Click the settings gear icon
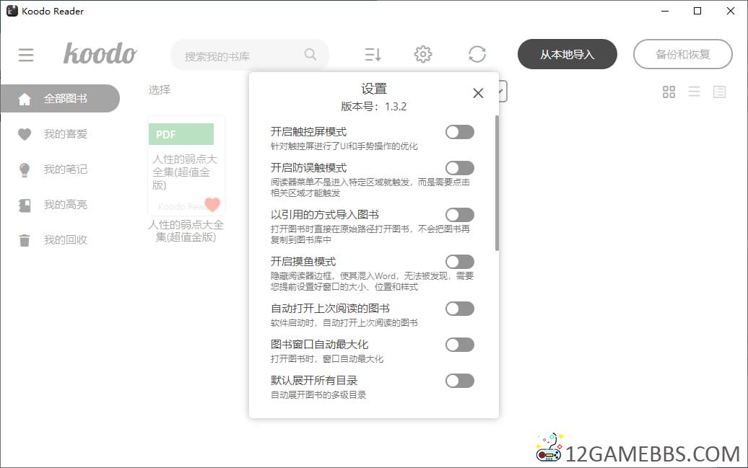 pos(423,54)
